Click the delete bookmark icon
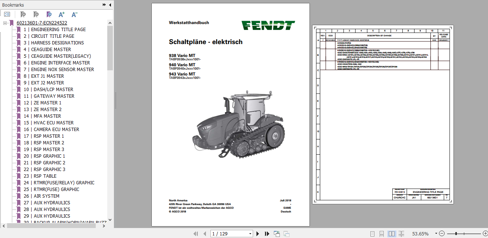Image resolution: width=488 pixels, height=238 pixels. tap(23, 14)
